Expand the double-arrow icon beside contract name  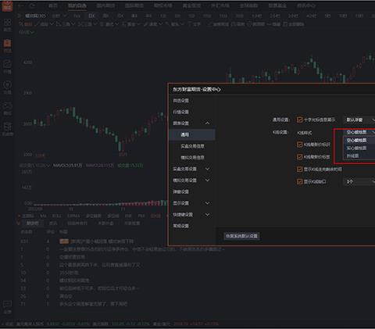tap(20, 16)
